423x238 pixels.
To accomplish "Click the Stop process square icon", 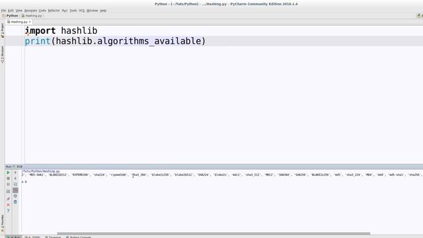I will pyautogui.click(x=8, y=178).
